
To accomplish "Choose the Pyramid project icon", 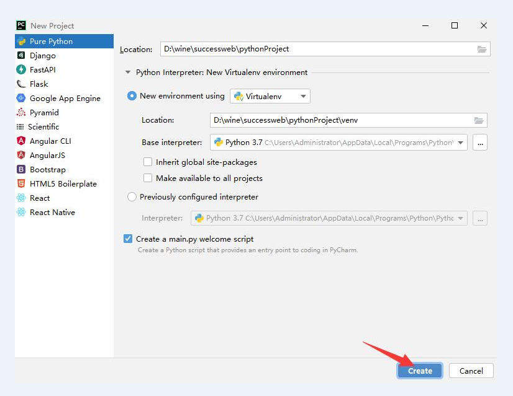I will point(21,112).
